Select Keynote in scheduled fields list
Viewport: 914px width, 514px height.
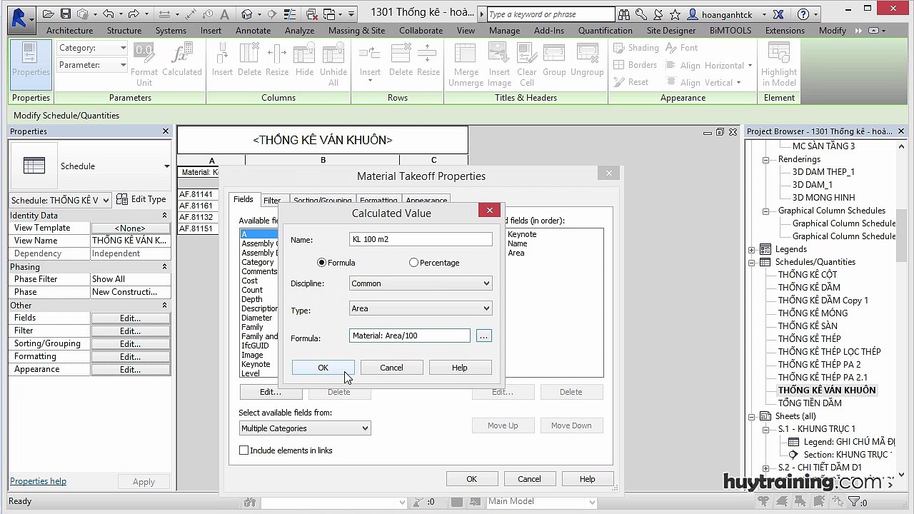pyautogui.click(x=522, y=234)
